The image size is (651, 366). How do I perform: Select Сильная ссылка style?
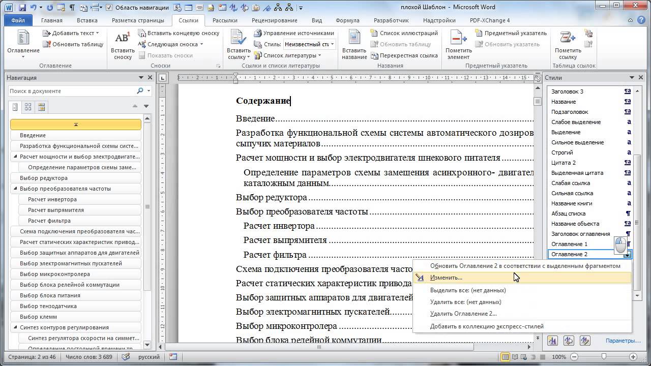(590, 193)
